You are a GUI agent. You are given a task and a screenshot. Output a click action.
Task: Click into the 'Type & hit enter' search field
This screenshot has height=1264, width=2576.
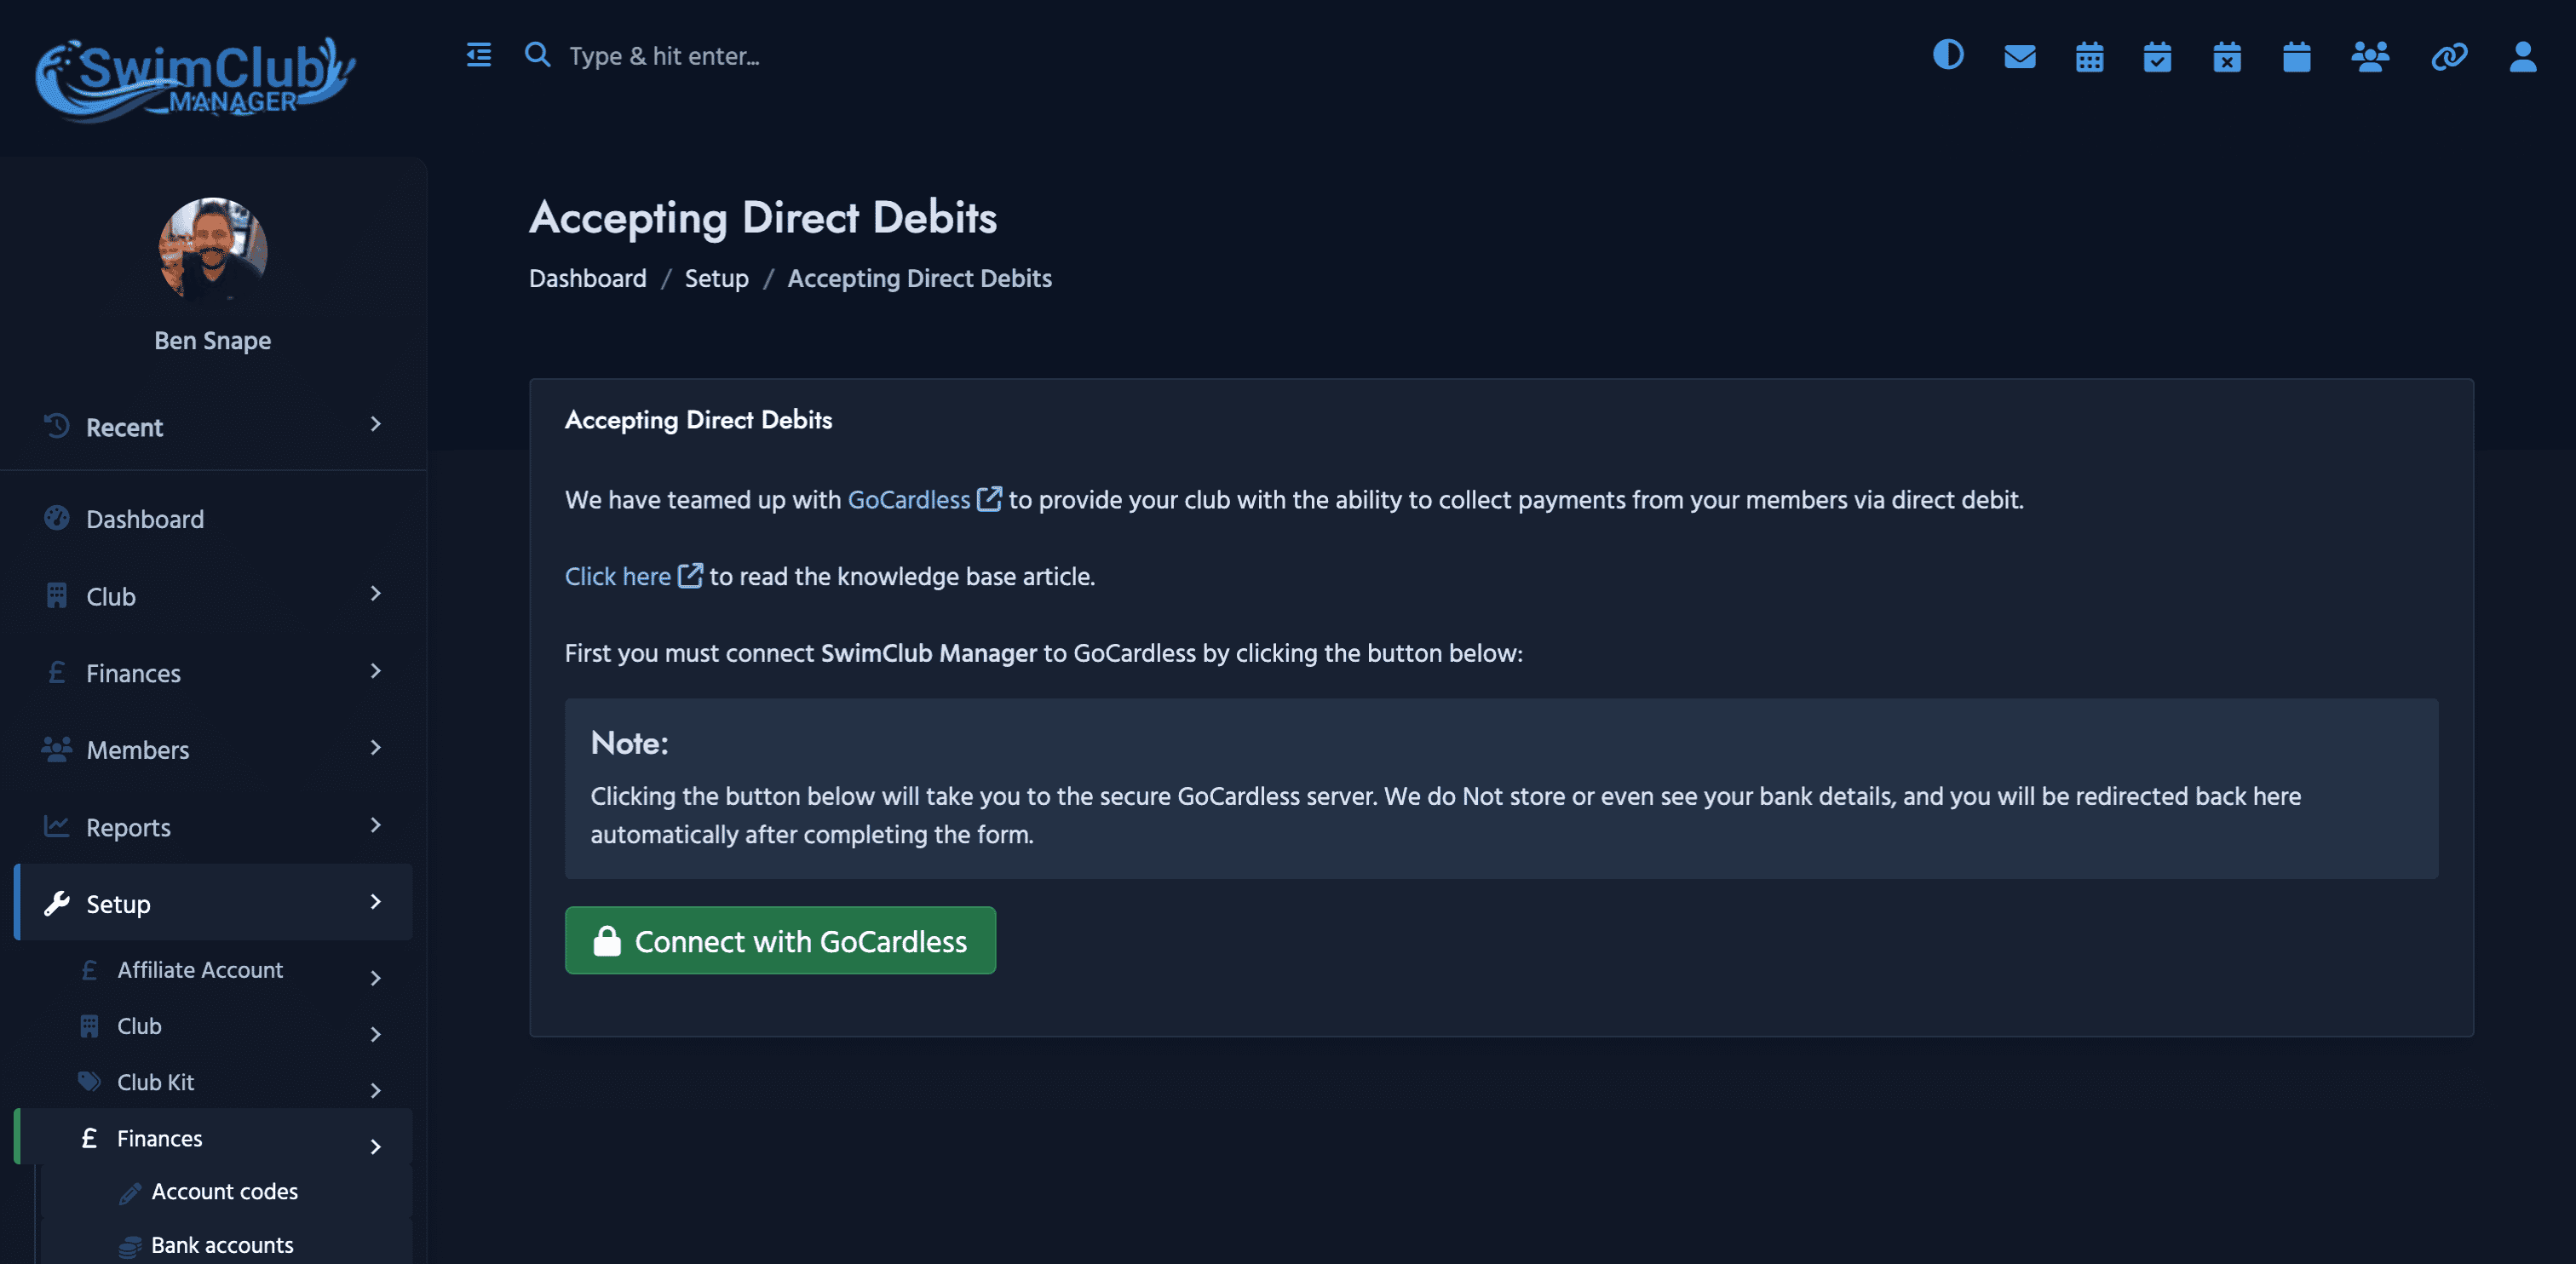(664, 56)
